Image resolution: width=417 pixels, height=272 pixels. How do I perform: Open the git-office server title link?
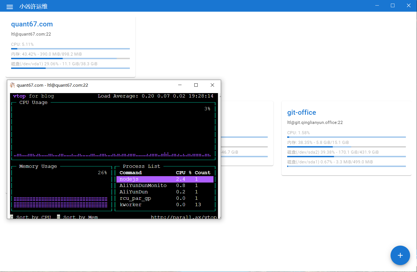(x=302, y=113)
